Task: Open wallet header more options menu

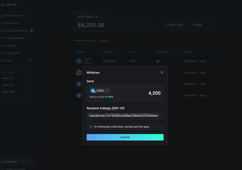Action: [x=209, y=25]
